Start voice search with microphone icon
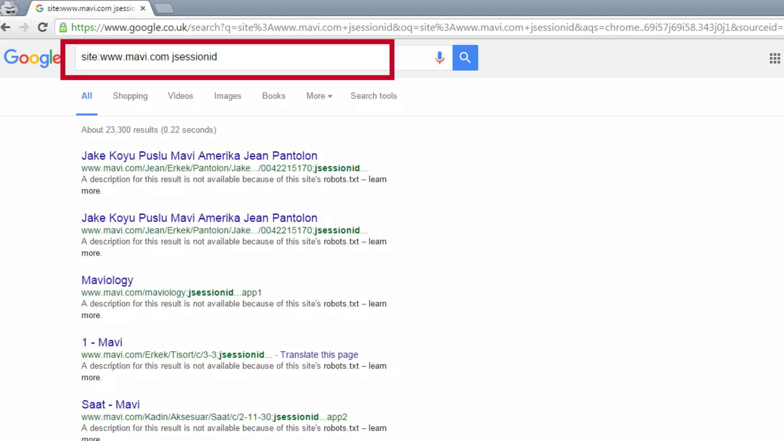The height and width of the screenshot is (441, 784). 439,57
